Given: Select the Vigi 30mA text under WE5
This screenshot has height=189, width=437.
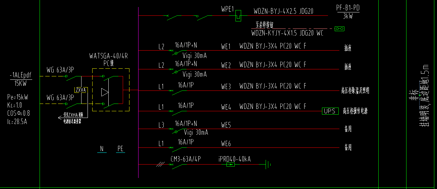Looking at the screenshot, I should click(x=195, y=133).
